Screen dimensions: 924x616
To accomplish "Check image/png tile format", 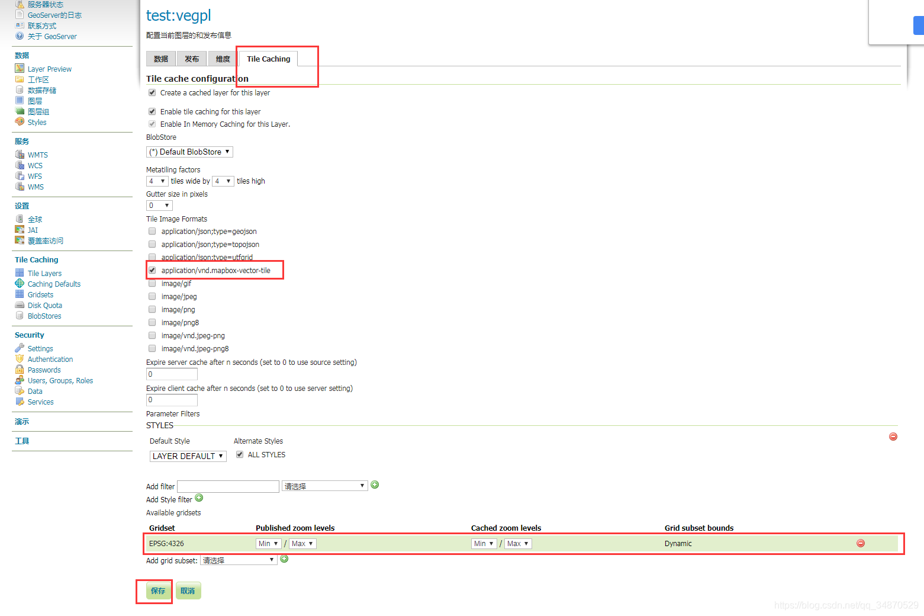I will coord(152,309).
